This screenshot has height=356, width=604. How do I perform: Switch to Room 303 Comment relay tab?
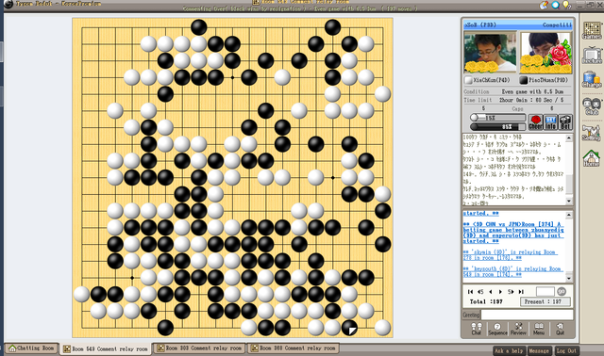coord(199,348)
